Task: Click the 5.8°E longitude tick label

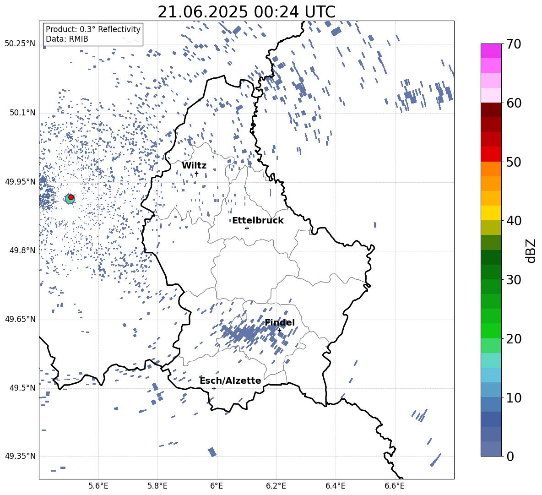Action: (x=157, y=486)
